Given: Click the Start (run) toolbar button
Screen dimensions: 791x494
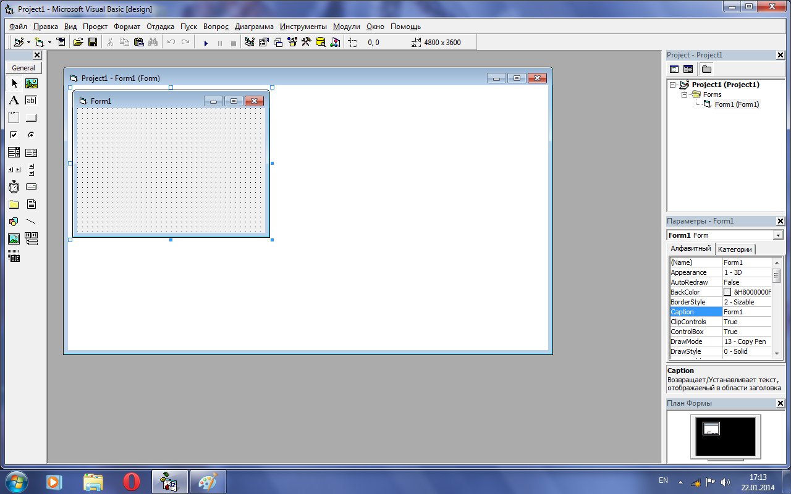Looking at the screenshot, I should 206,43.
